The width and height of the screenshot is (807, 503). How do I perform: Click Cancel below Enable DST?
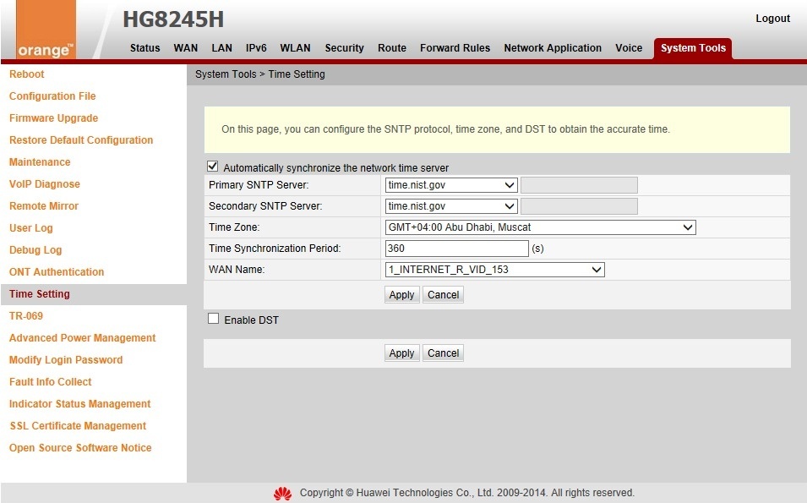[443, 353]
